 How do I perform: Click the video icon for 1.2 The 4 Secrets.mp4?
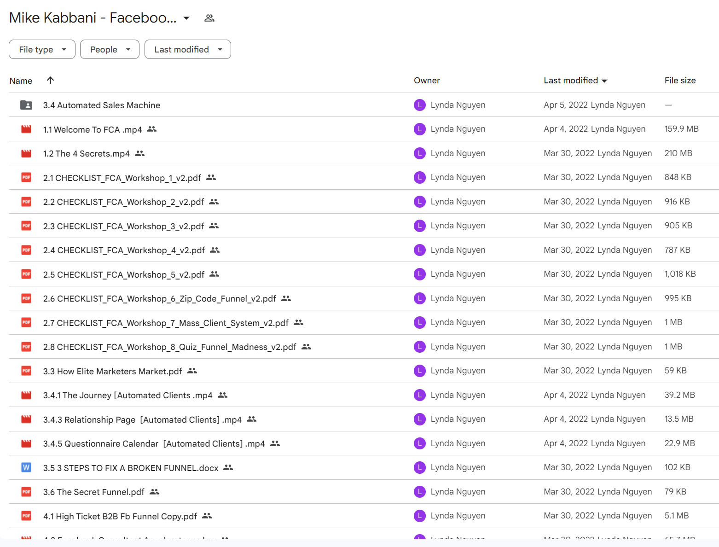pos(26,153)
